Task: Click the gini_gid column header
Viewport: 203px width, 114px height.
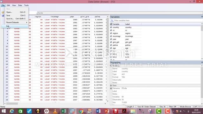Action: (85, 17)
